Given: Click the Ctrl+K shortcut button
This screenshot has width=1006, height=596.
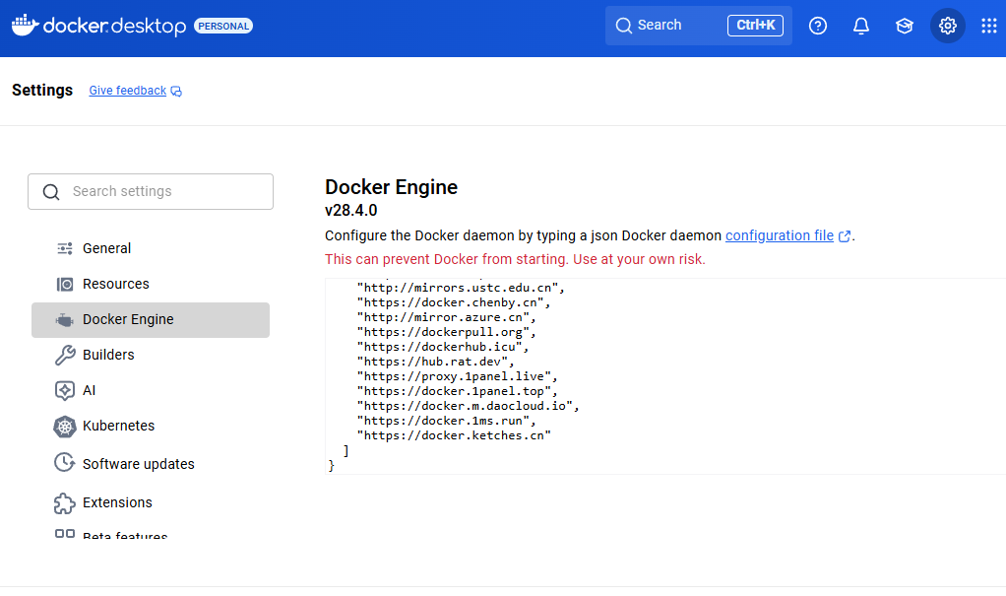Looking at the screenshot, I should [755, 25].
